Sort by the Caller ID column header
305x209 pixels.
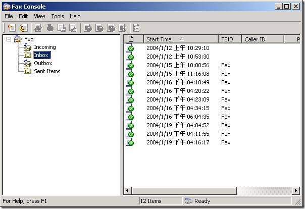(x=263, y=39)
